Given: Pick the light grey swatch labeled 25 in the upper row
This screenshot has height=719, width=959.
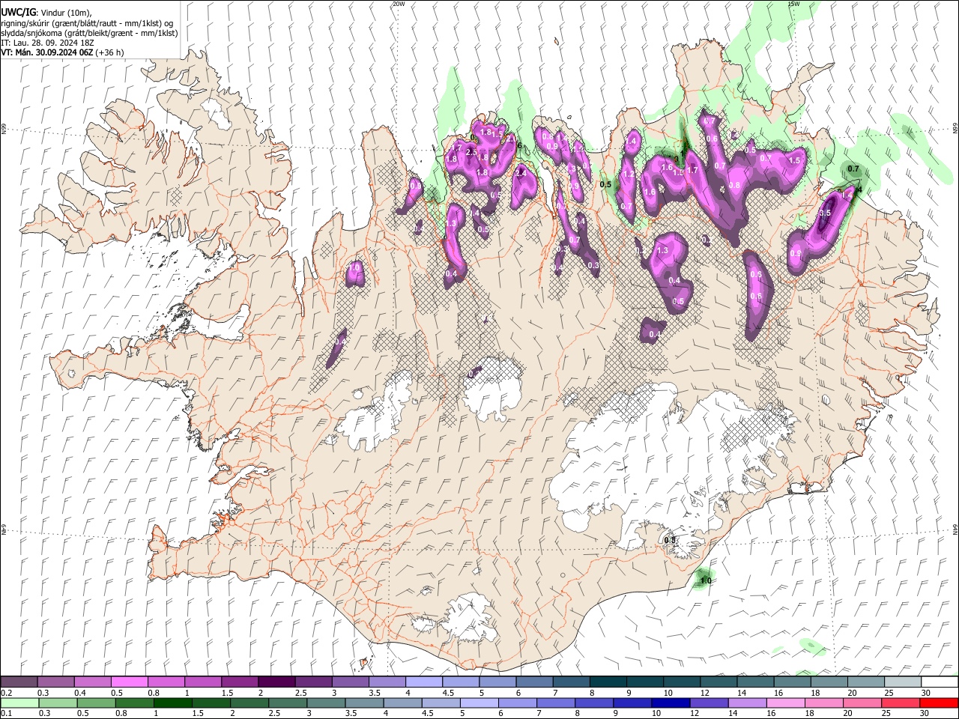Looking at the screenshot, I should click(902, 682).
